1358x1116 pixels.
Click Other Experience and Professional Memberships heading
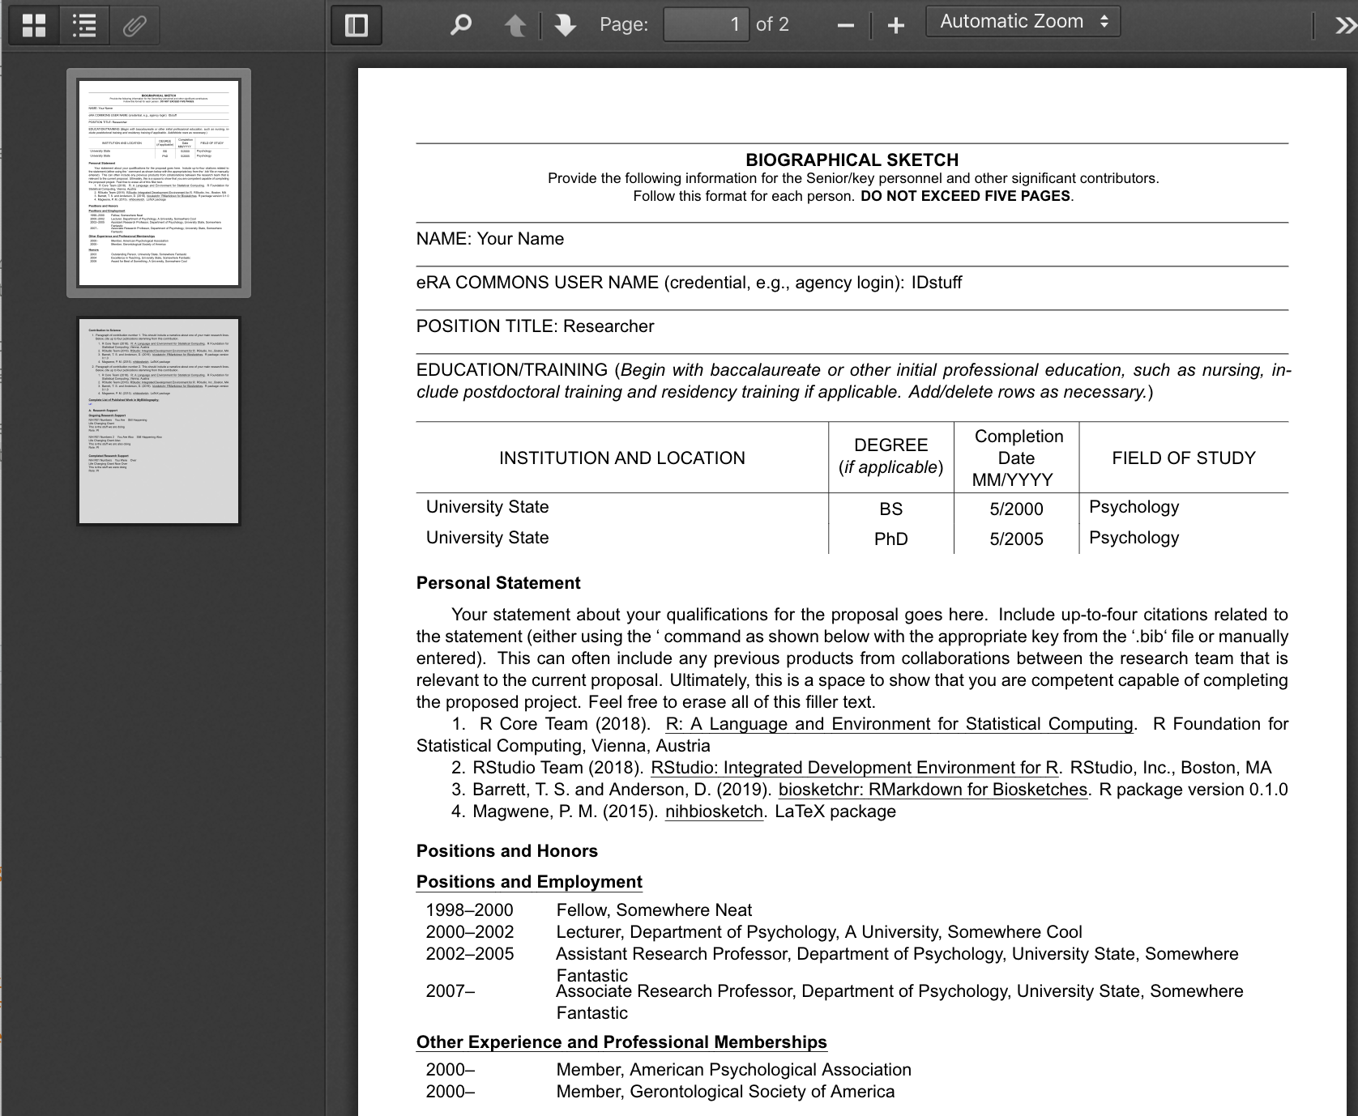coord(621,1042)
